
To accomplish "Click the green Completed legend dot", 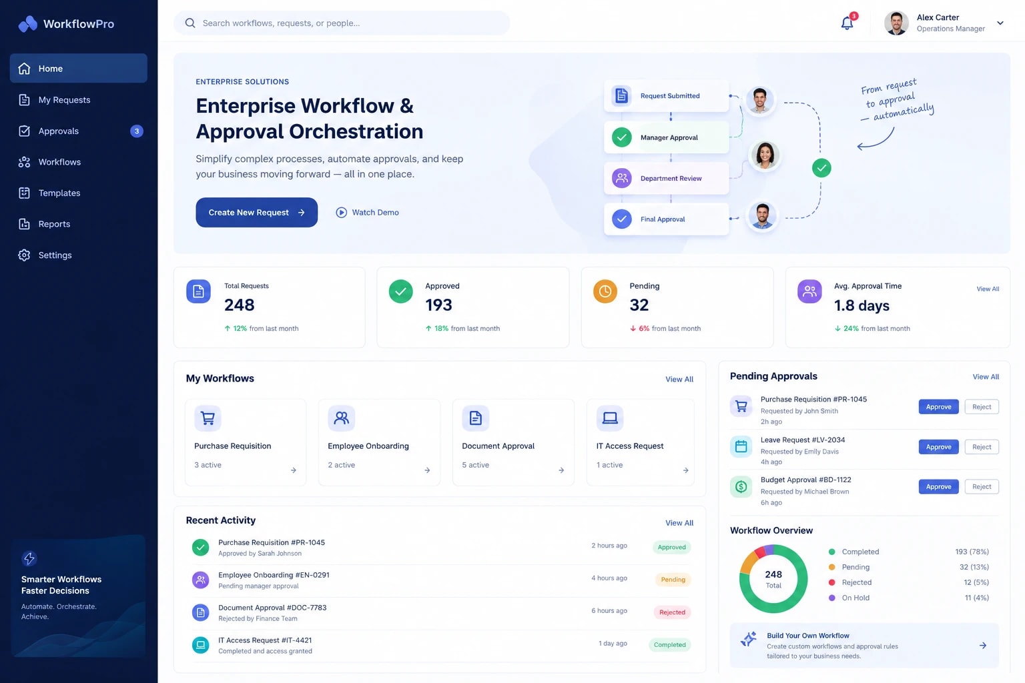I will click(x=831, y=552).
